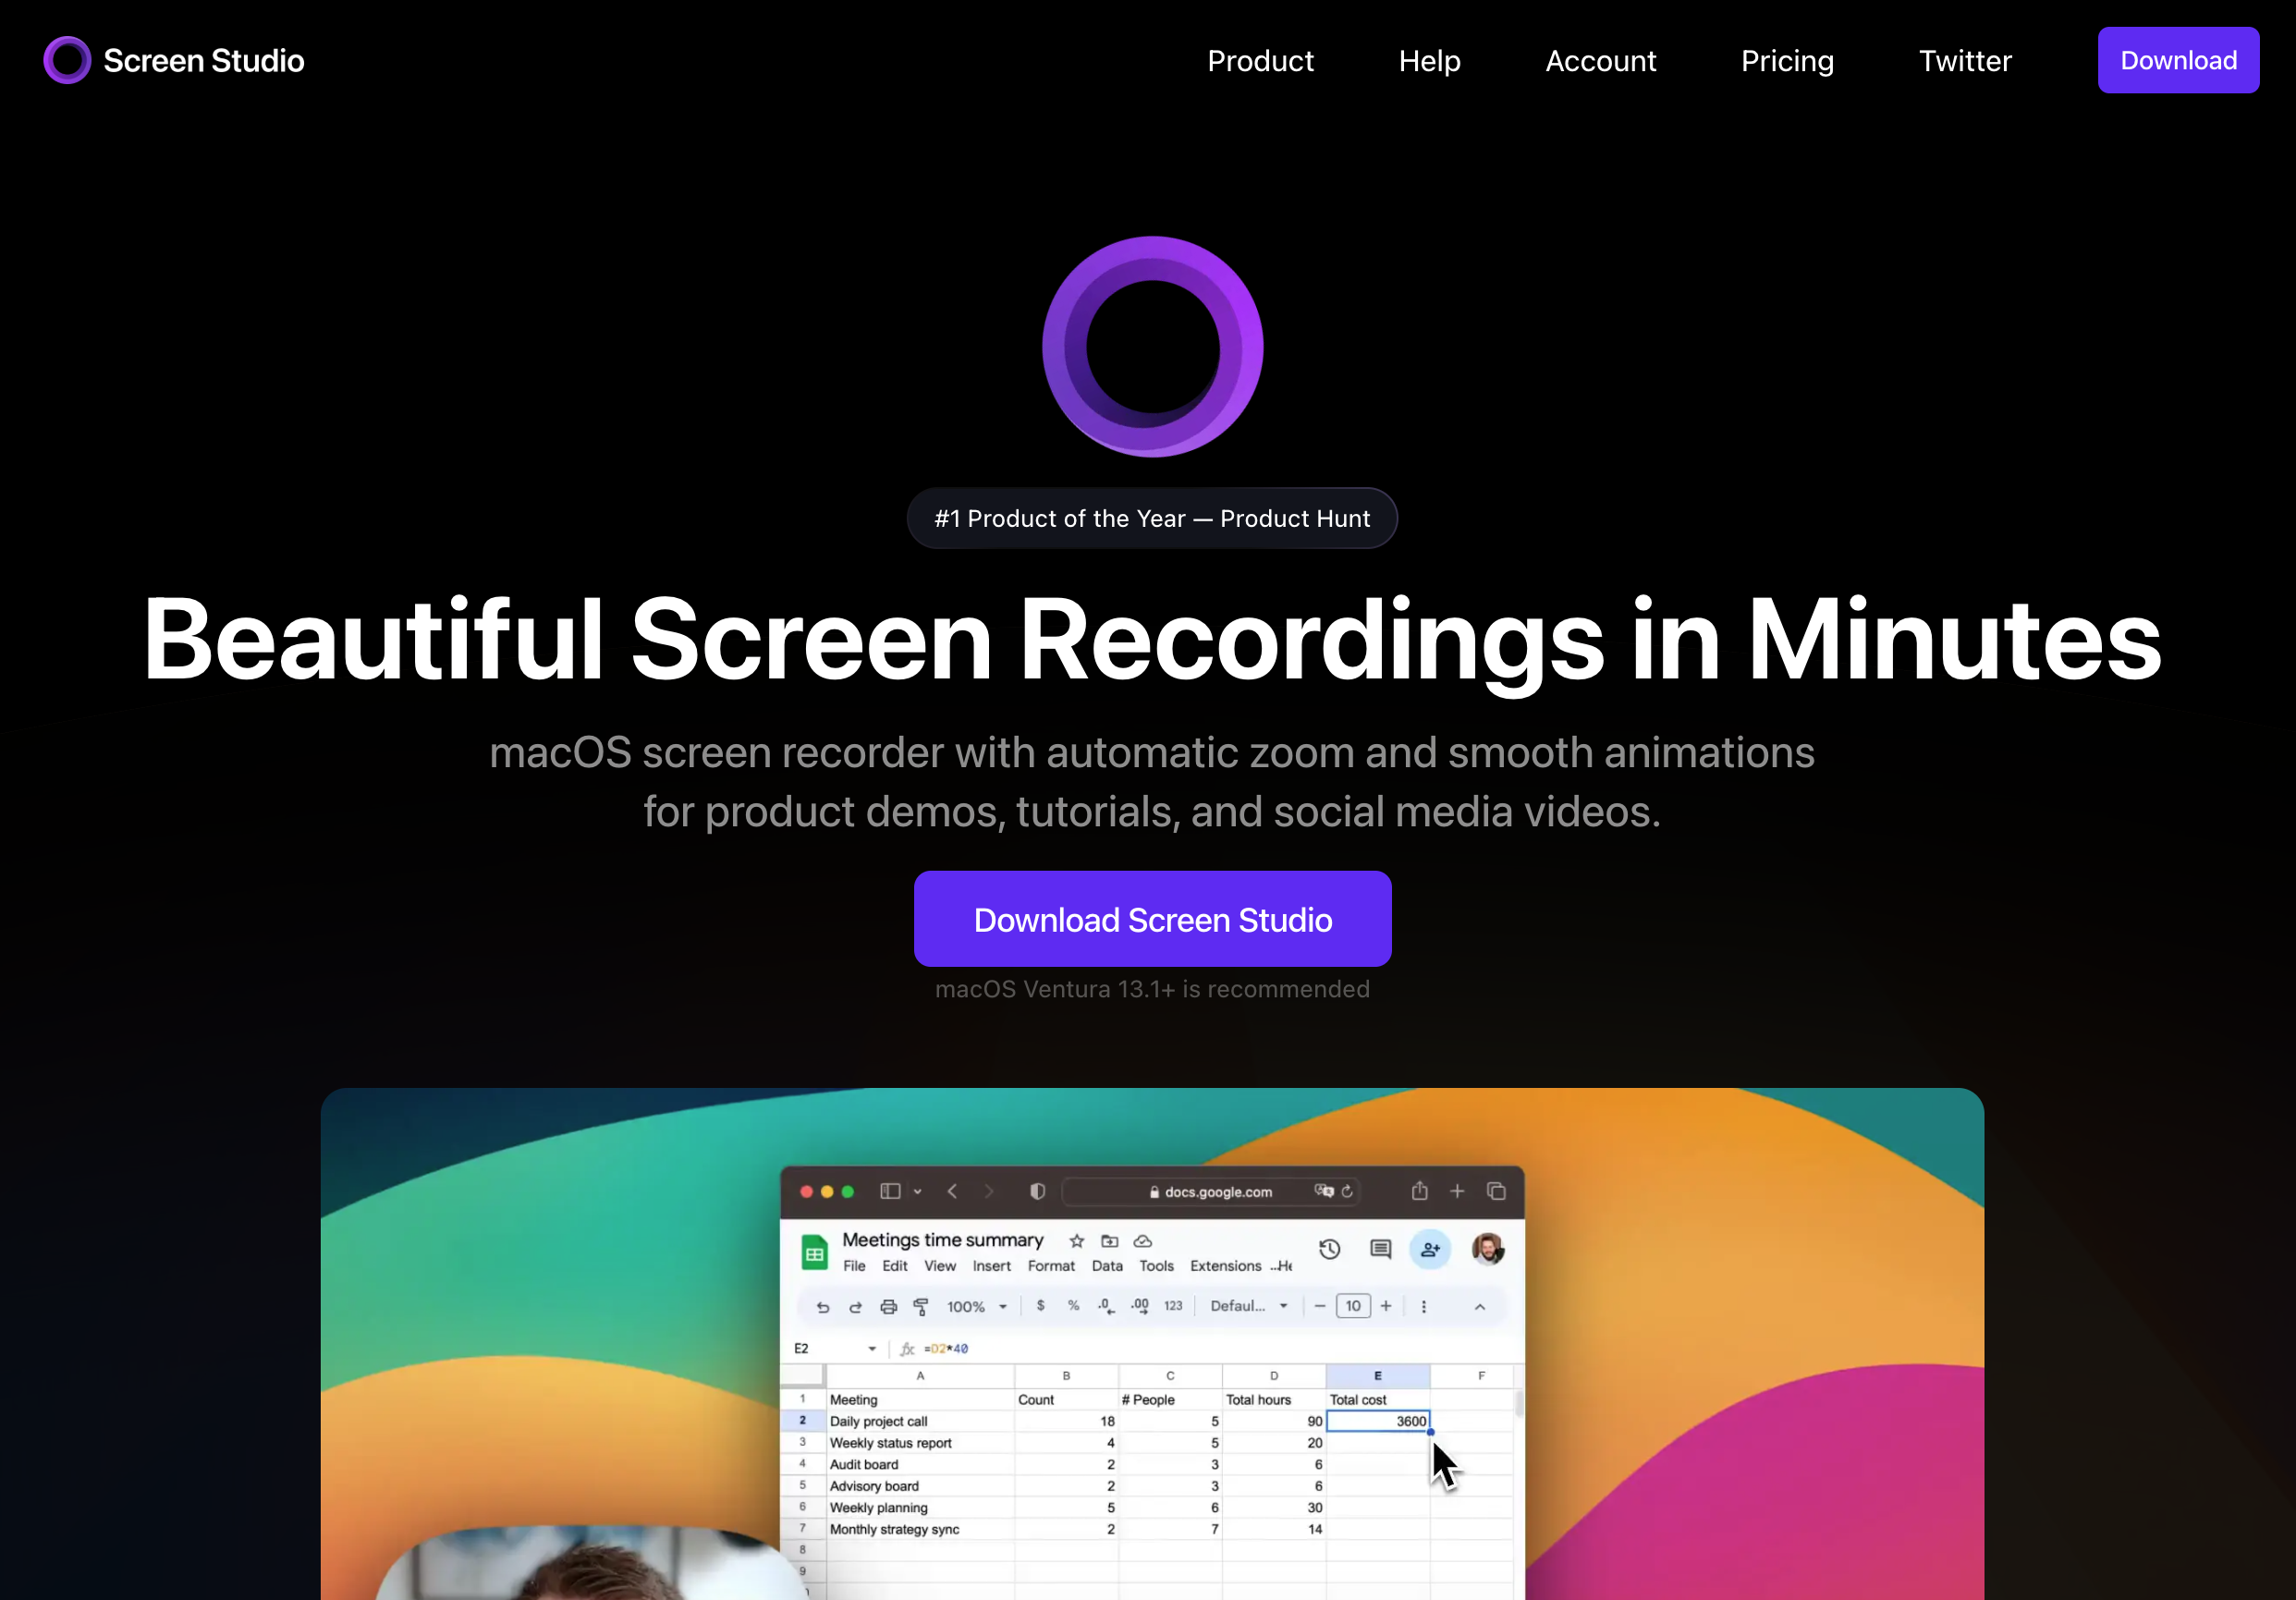Go to the Account page
The image size is (2296, 1600).
(1600, 61)
